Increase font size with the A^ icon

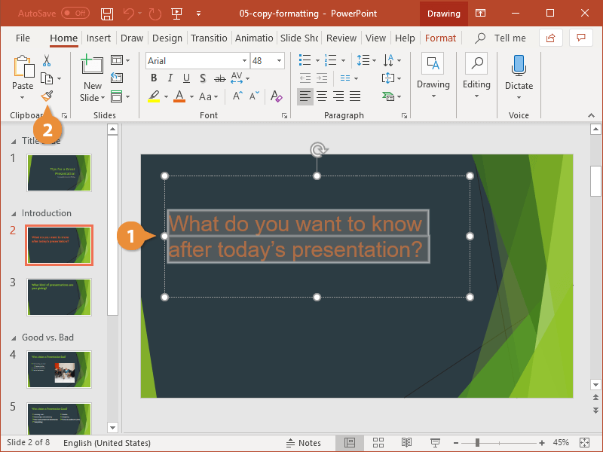[237, 94]
